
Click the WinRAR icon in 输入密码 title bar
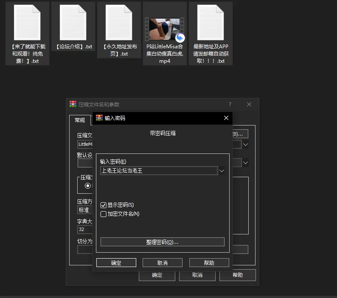[x=99, y=118]
